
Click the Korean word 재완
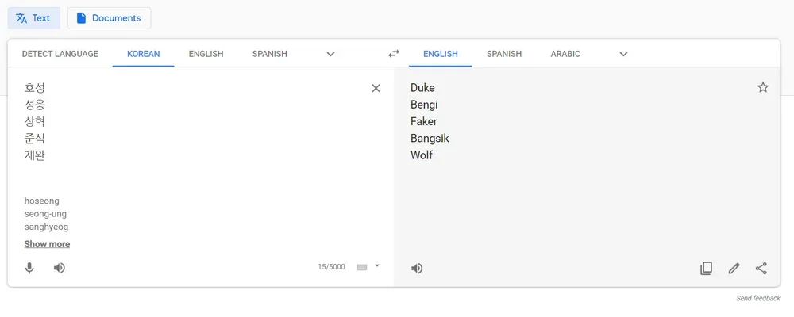(34, 155)
